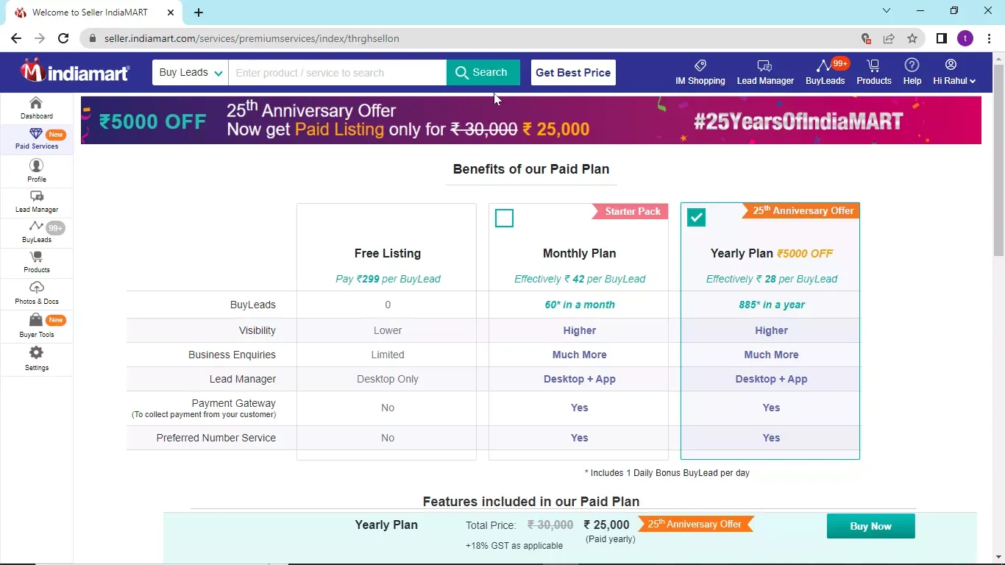Click 'Preferred Number Service' row label
Screen dimensions: 1005x565
tap(216, 438)
